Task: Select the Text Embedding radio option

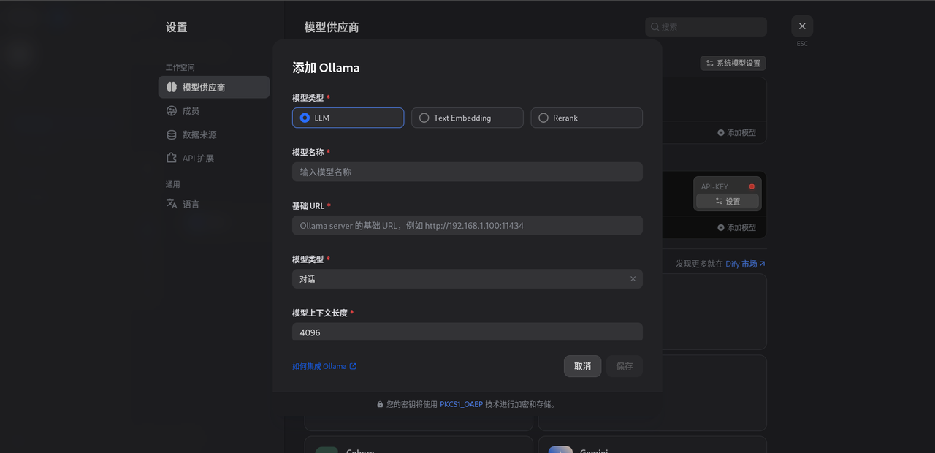Action: [x=467, y=118]
